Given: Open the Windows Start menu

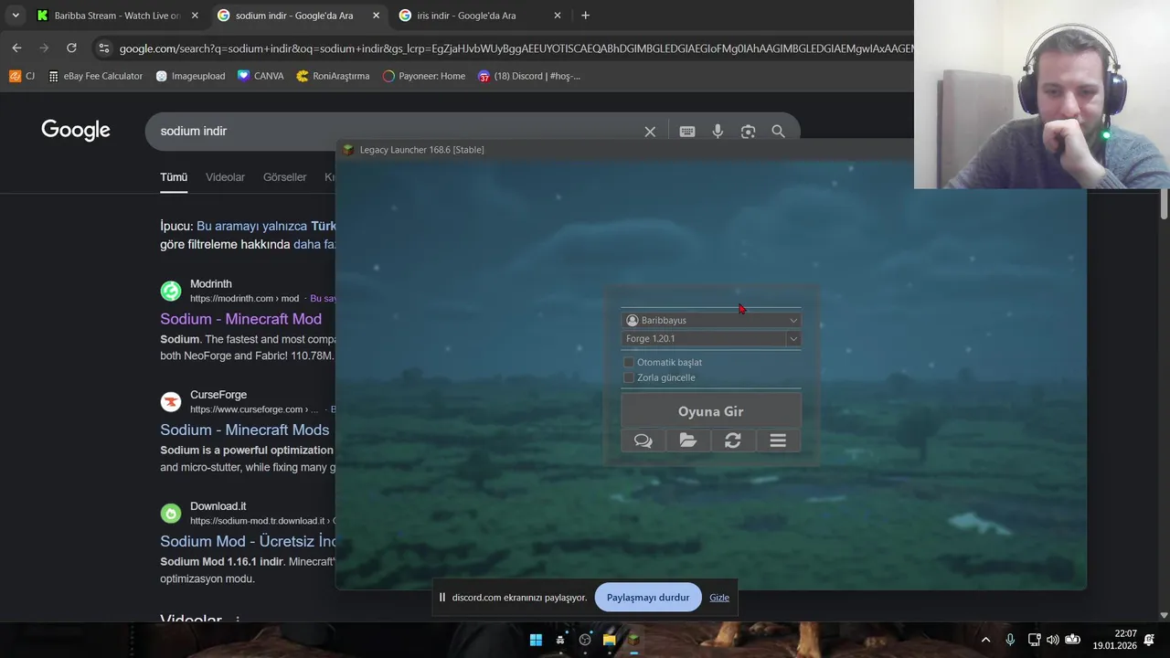Looking at the screenshot, I should click(x=536, y=640).
